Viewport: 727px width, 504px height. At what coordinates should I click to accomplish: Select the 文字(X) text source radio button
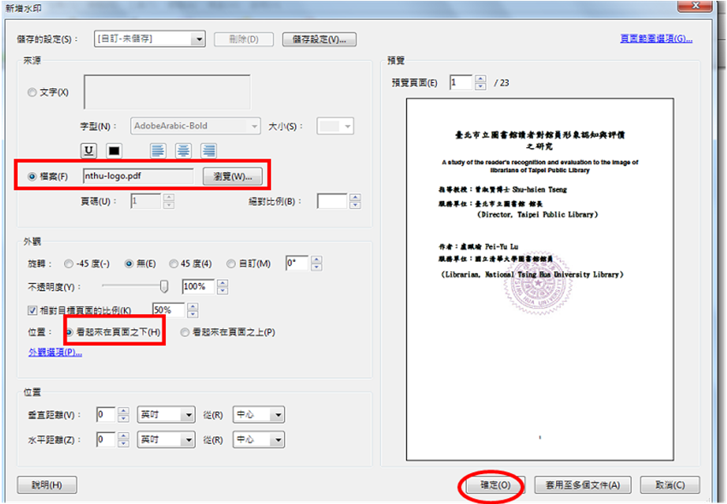[x=33, y=92]
